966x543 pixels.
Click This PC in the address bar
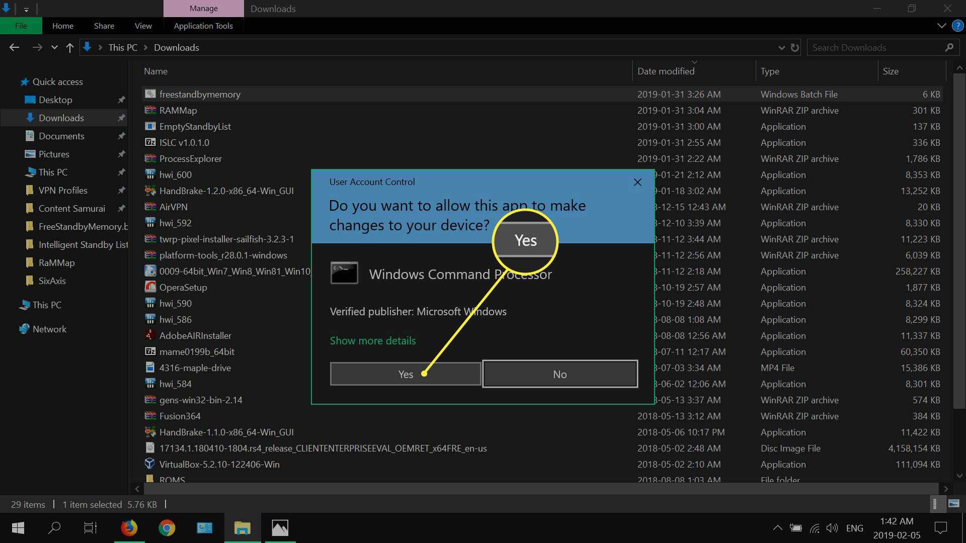[x=123, y=47]
